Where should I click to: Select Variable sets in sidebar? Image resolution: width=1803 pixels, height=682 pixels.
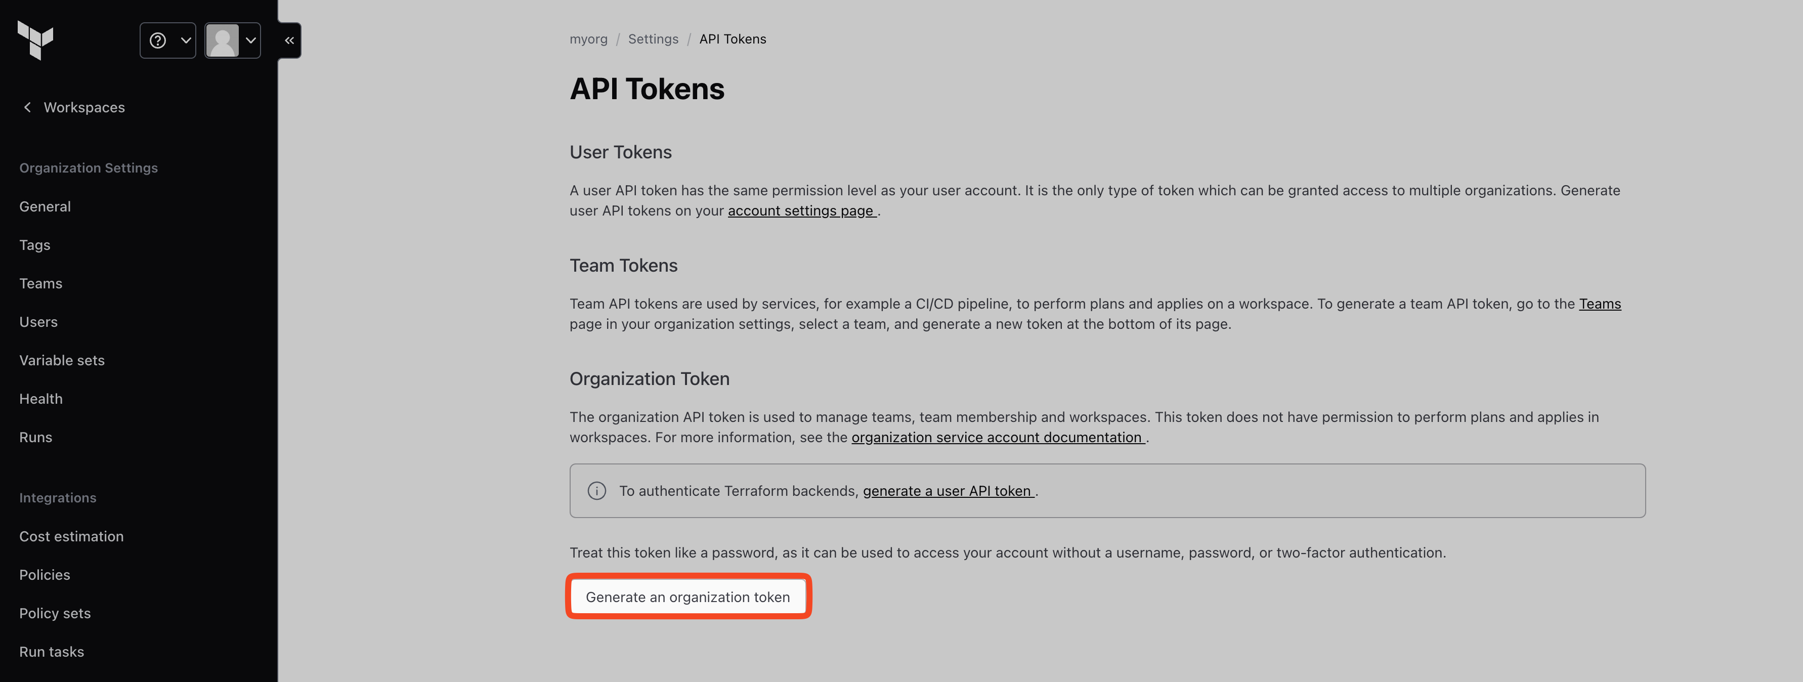(62, 361)
